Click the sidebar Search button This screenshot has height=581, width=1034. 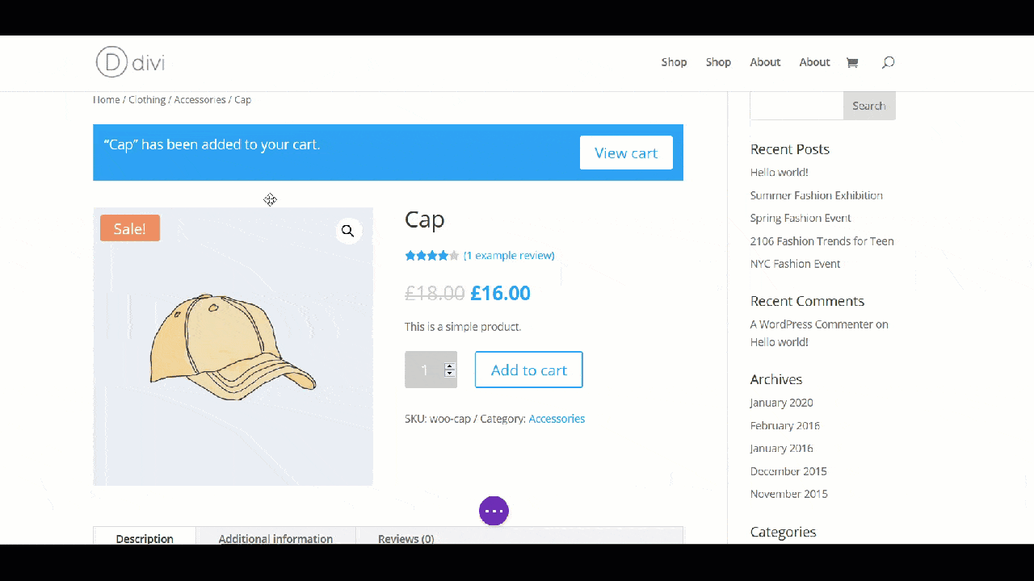869,106
